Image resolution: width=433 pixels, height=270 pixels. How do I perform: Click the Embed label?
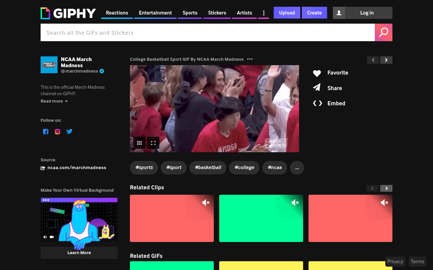pyautogui.click(x=336, y=103)
